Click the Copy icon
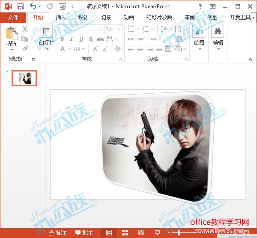 point(25,39)
